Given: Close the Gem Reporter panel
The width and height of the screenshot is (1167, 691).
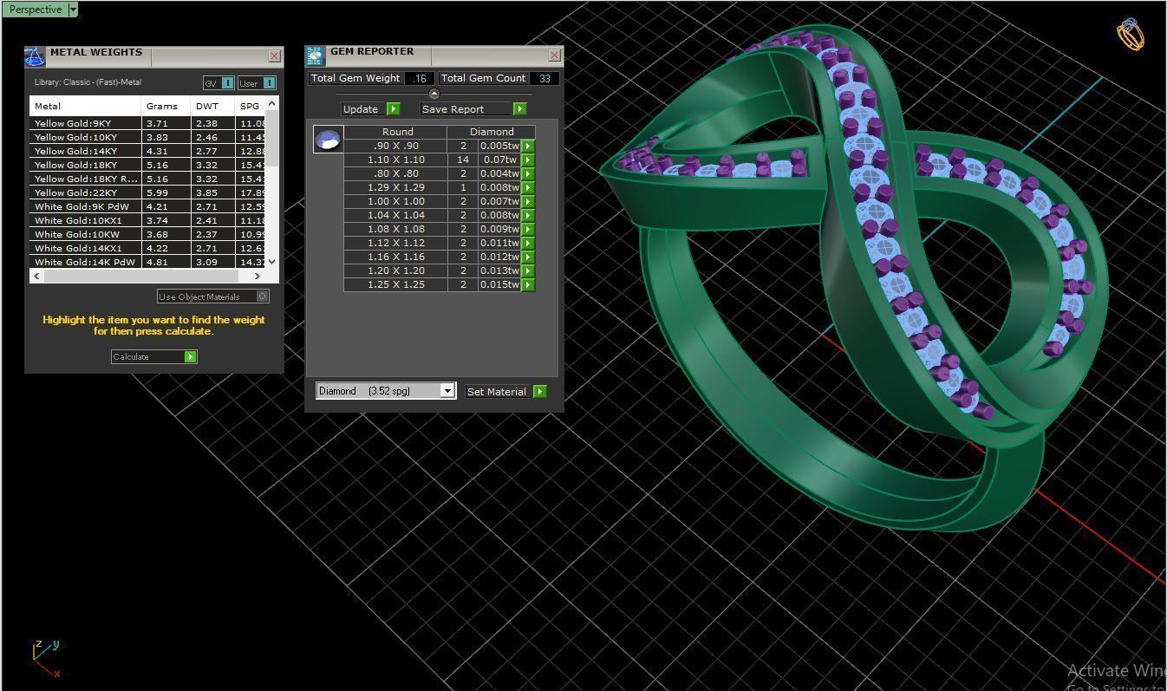Looking at the screenshot, I should (555, 55).
